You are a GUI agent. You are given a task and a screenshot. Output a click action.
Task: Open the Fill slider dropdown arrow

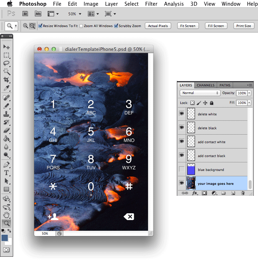coord(249,103)
